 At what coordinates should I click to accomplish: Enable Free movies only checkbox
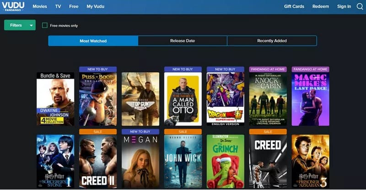pos(44,25)
